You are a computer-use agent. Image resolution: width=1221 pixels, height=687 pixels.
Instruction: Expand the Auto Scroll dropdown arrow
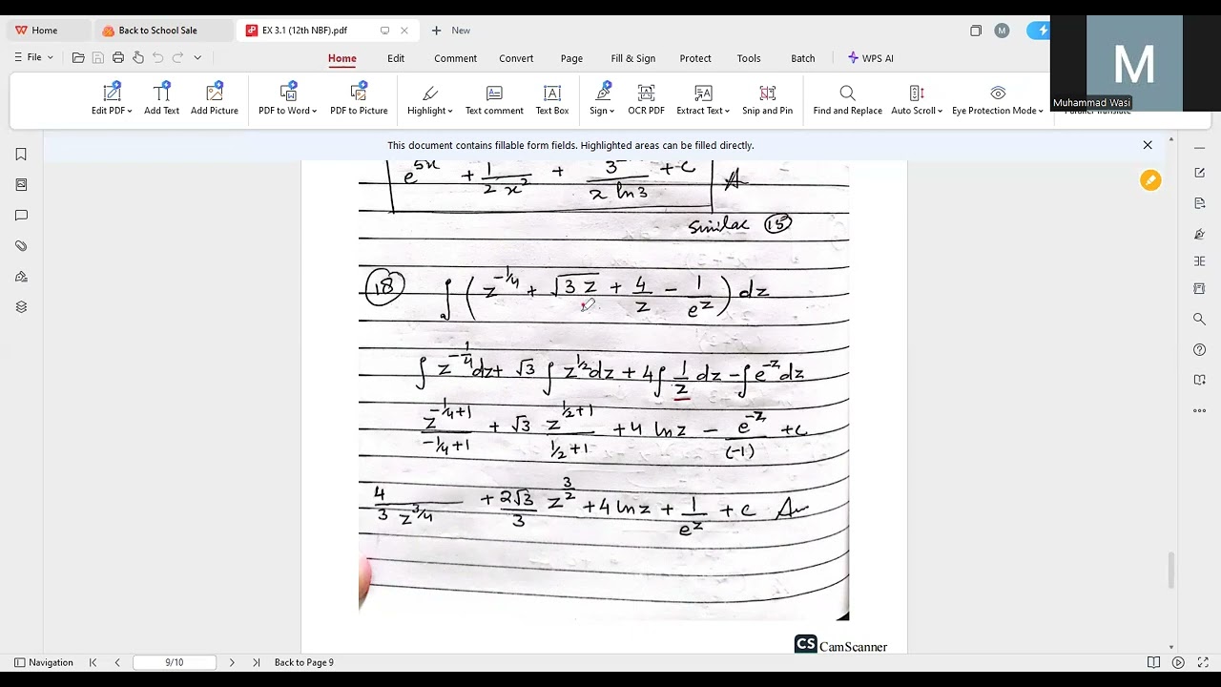click(x=940, y=111)
